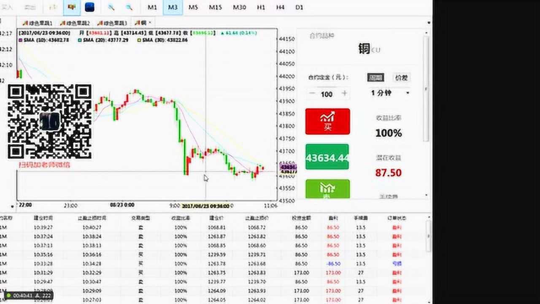Click the recording timer badge 00:40:41
540x304 pixels.
tap(28, 296)
